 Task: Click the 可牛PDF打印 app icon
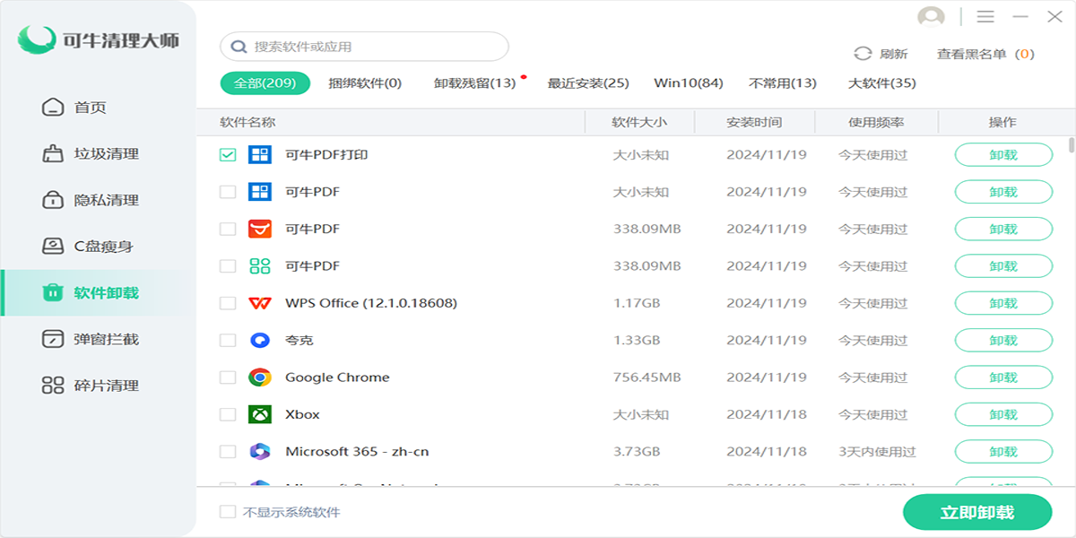click(x=260, y=154)
